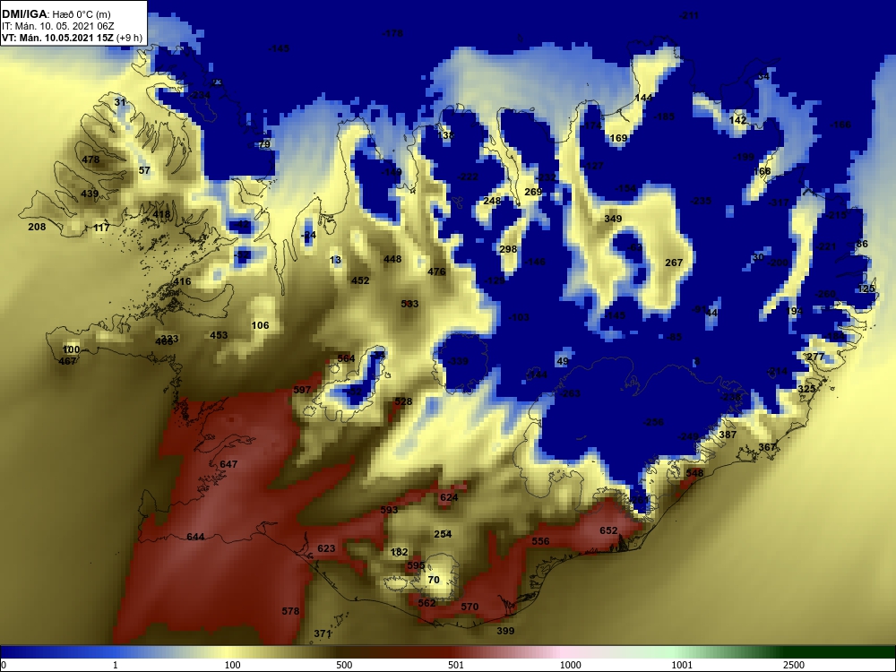Select the 595 map value
The height and width of the screenshot is (672, 896).
[416, 565]
